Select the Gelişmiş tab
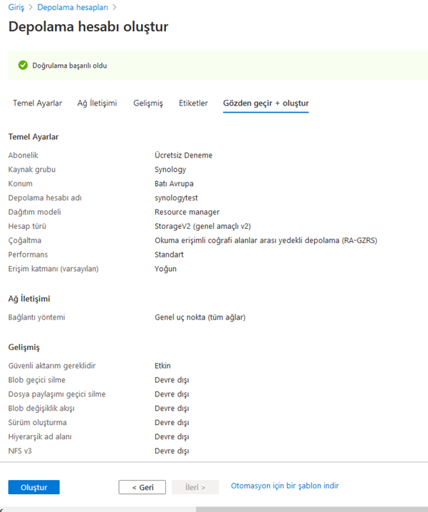 (148, 103)
